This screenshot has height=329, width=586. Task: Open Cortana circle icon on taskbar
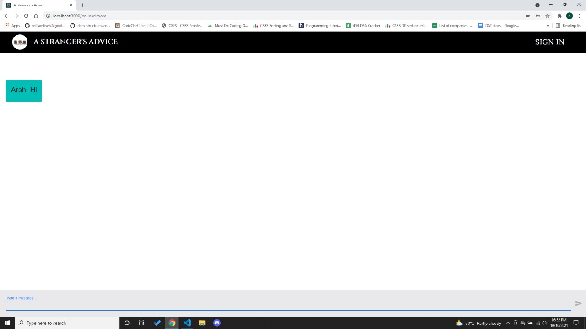127,323
